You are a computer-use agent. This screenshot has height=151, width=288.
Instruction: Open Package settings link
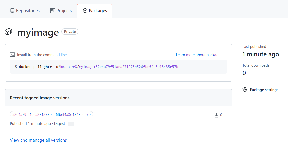pos(264,90)
